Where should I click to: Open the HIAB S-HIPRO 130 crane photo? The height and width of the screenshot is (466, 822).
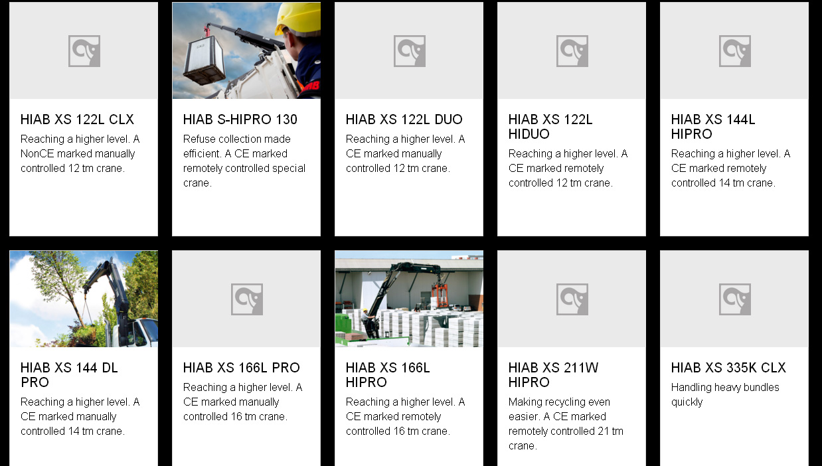pos(246,50)
